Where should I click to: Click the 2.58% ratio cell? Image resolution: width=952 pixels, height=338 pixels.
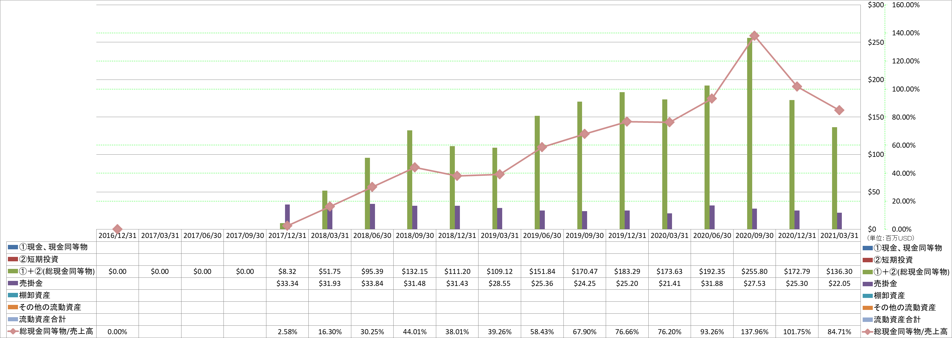tap(287, 332)
